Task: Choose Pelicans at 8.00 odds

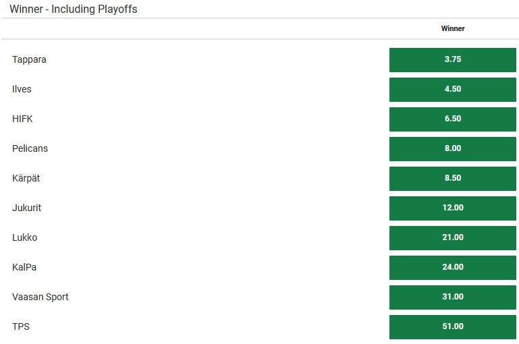Action: pos(453,148)
